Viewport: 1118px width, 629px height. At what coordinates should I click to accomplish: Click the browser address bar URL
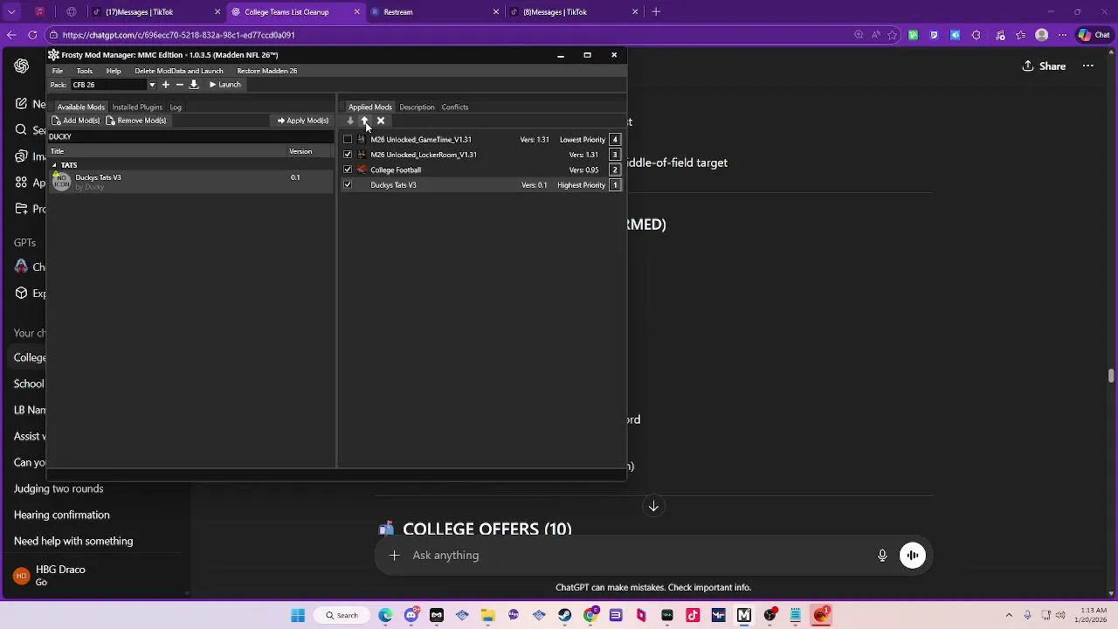(178, 35)
